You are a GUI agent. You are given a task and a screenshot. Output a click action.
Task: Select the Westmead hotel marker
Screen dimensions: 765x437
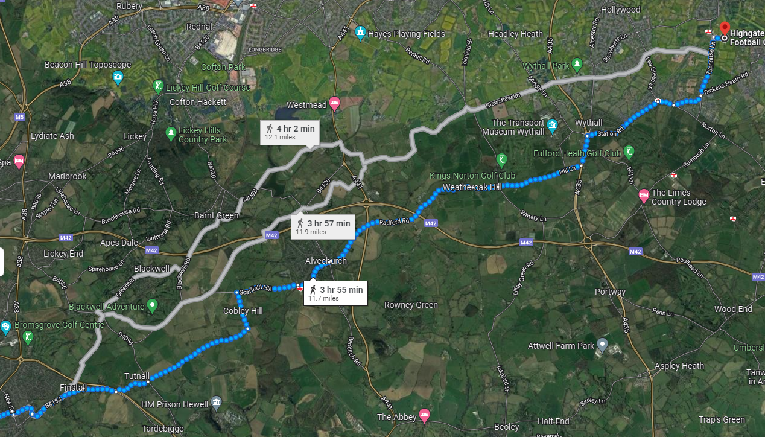(334, 104)
